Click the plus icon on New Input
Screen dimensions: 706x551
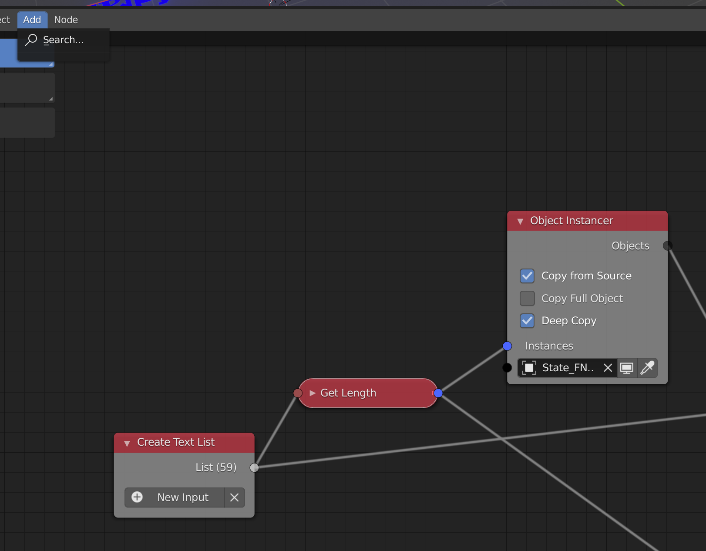(137, 497)
